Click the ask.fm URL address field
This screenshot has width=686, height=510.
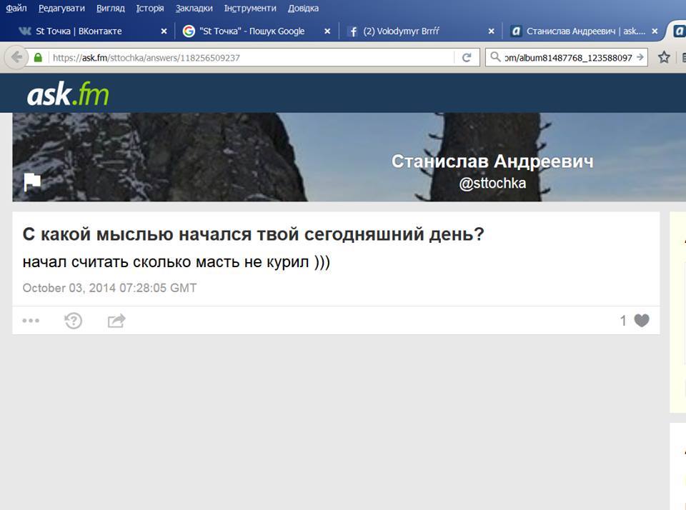[x=252, y=57]
